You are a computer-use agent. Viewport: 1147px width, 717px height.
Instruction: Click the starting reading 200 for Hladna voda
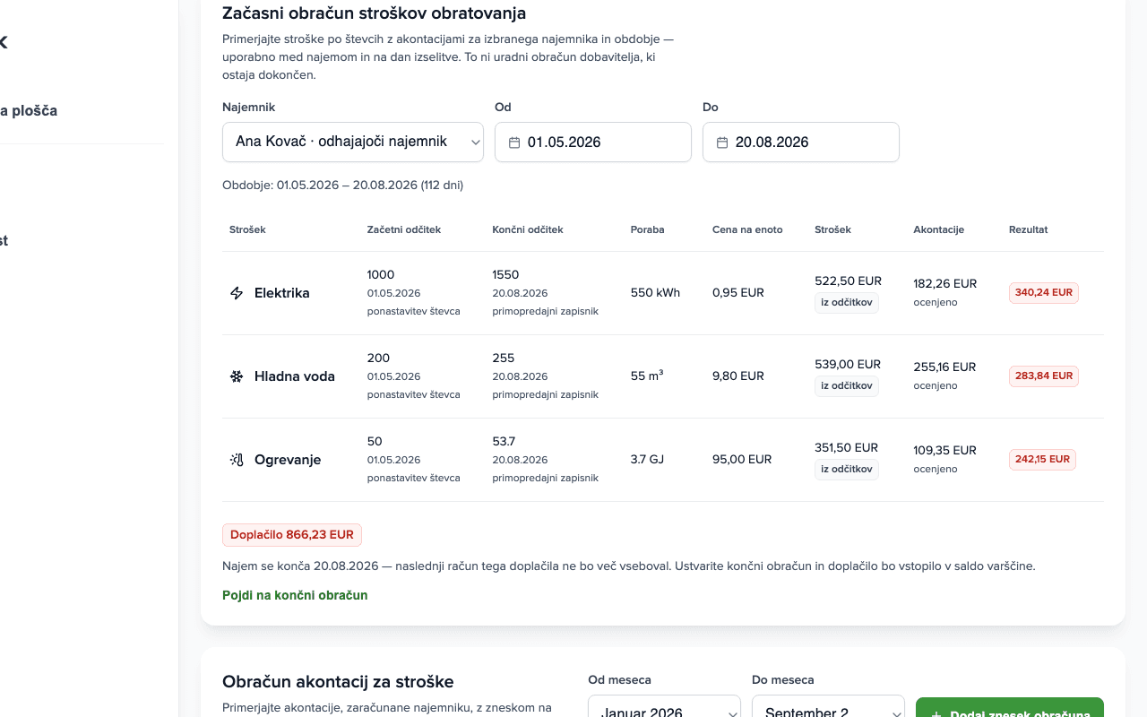point(378,358)
